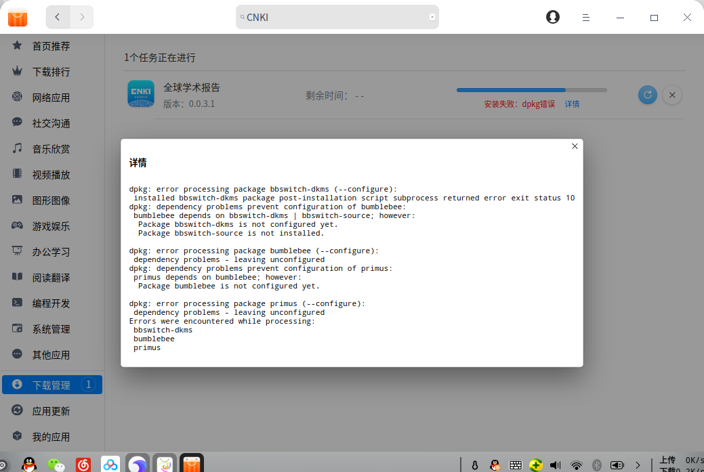Click the 全球学术报告 app name

[x=192, y=87]
